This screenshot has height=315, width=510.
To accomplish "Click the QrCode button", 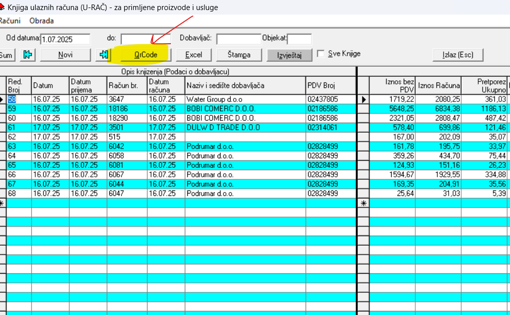I will (x=145, y=54).
